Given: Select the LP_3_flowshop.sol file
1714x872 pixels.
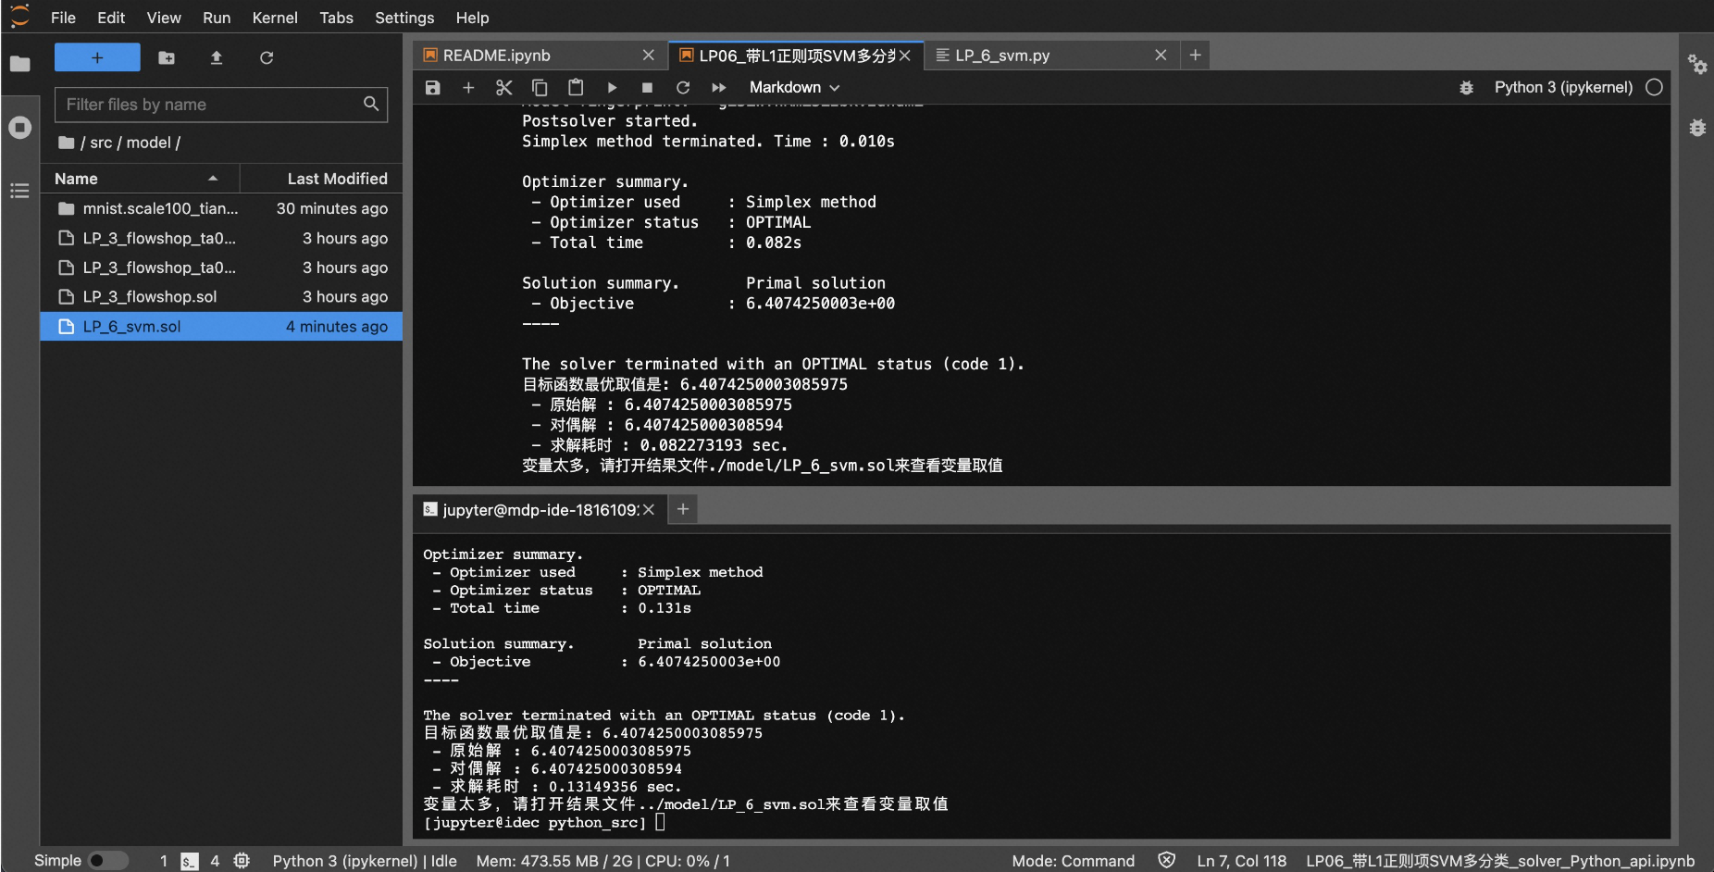Looking at the screenshot, I should (221, 297).
